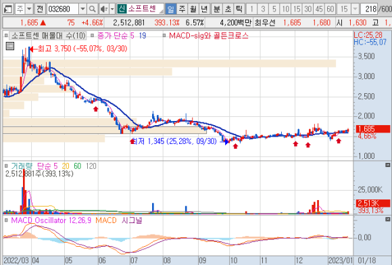
Task: Toggle the side panel icon at toolbar start
Action: pos(8,9)
